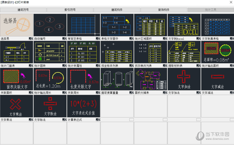Select the 关联面积 hatched square thumbnail
This screenshot has height=145, width=234.
(x=16, y=79)
